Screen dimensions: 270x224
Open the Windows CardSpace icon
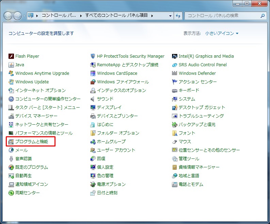tap(93, 73)
